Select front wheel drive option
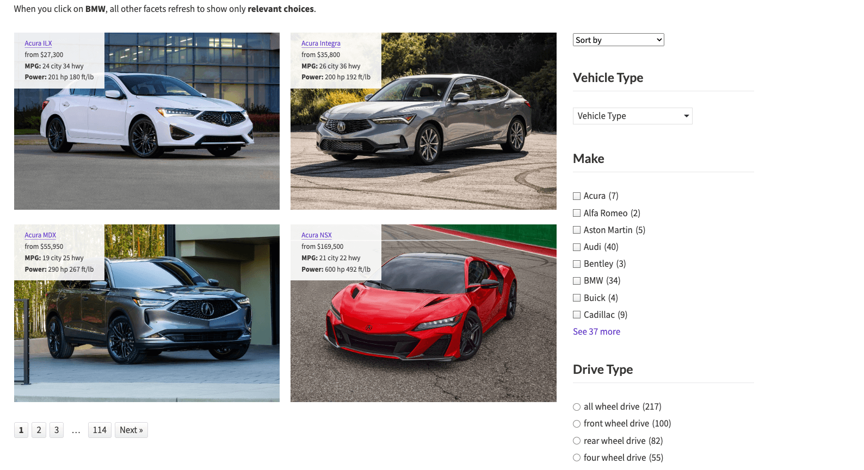Screen dimensions: 864x470 click(577, 424)
